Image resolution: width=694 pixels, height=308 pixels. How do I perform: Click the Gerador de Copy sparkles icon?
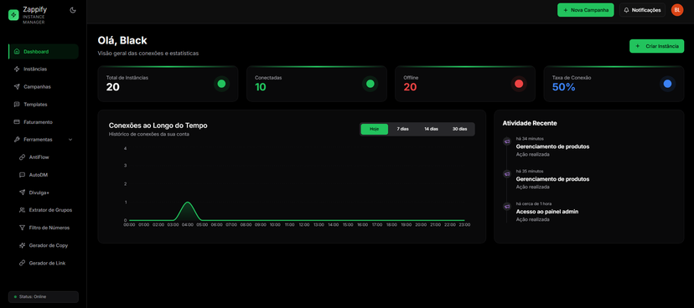click(22, 245)
